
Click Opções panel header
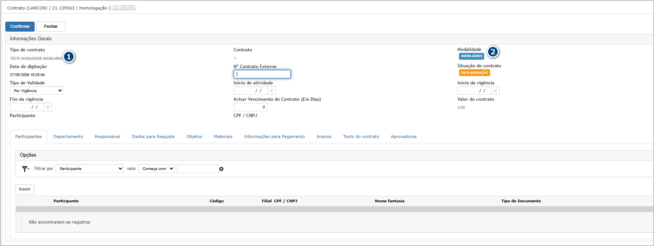click(x=28, y=155)
